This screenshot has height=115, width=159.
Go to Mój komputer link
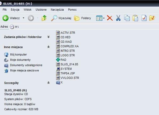pyautogui.click(x=18, y=54)
